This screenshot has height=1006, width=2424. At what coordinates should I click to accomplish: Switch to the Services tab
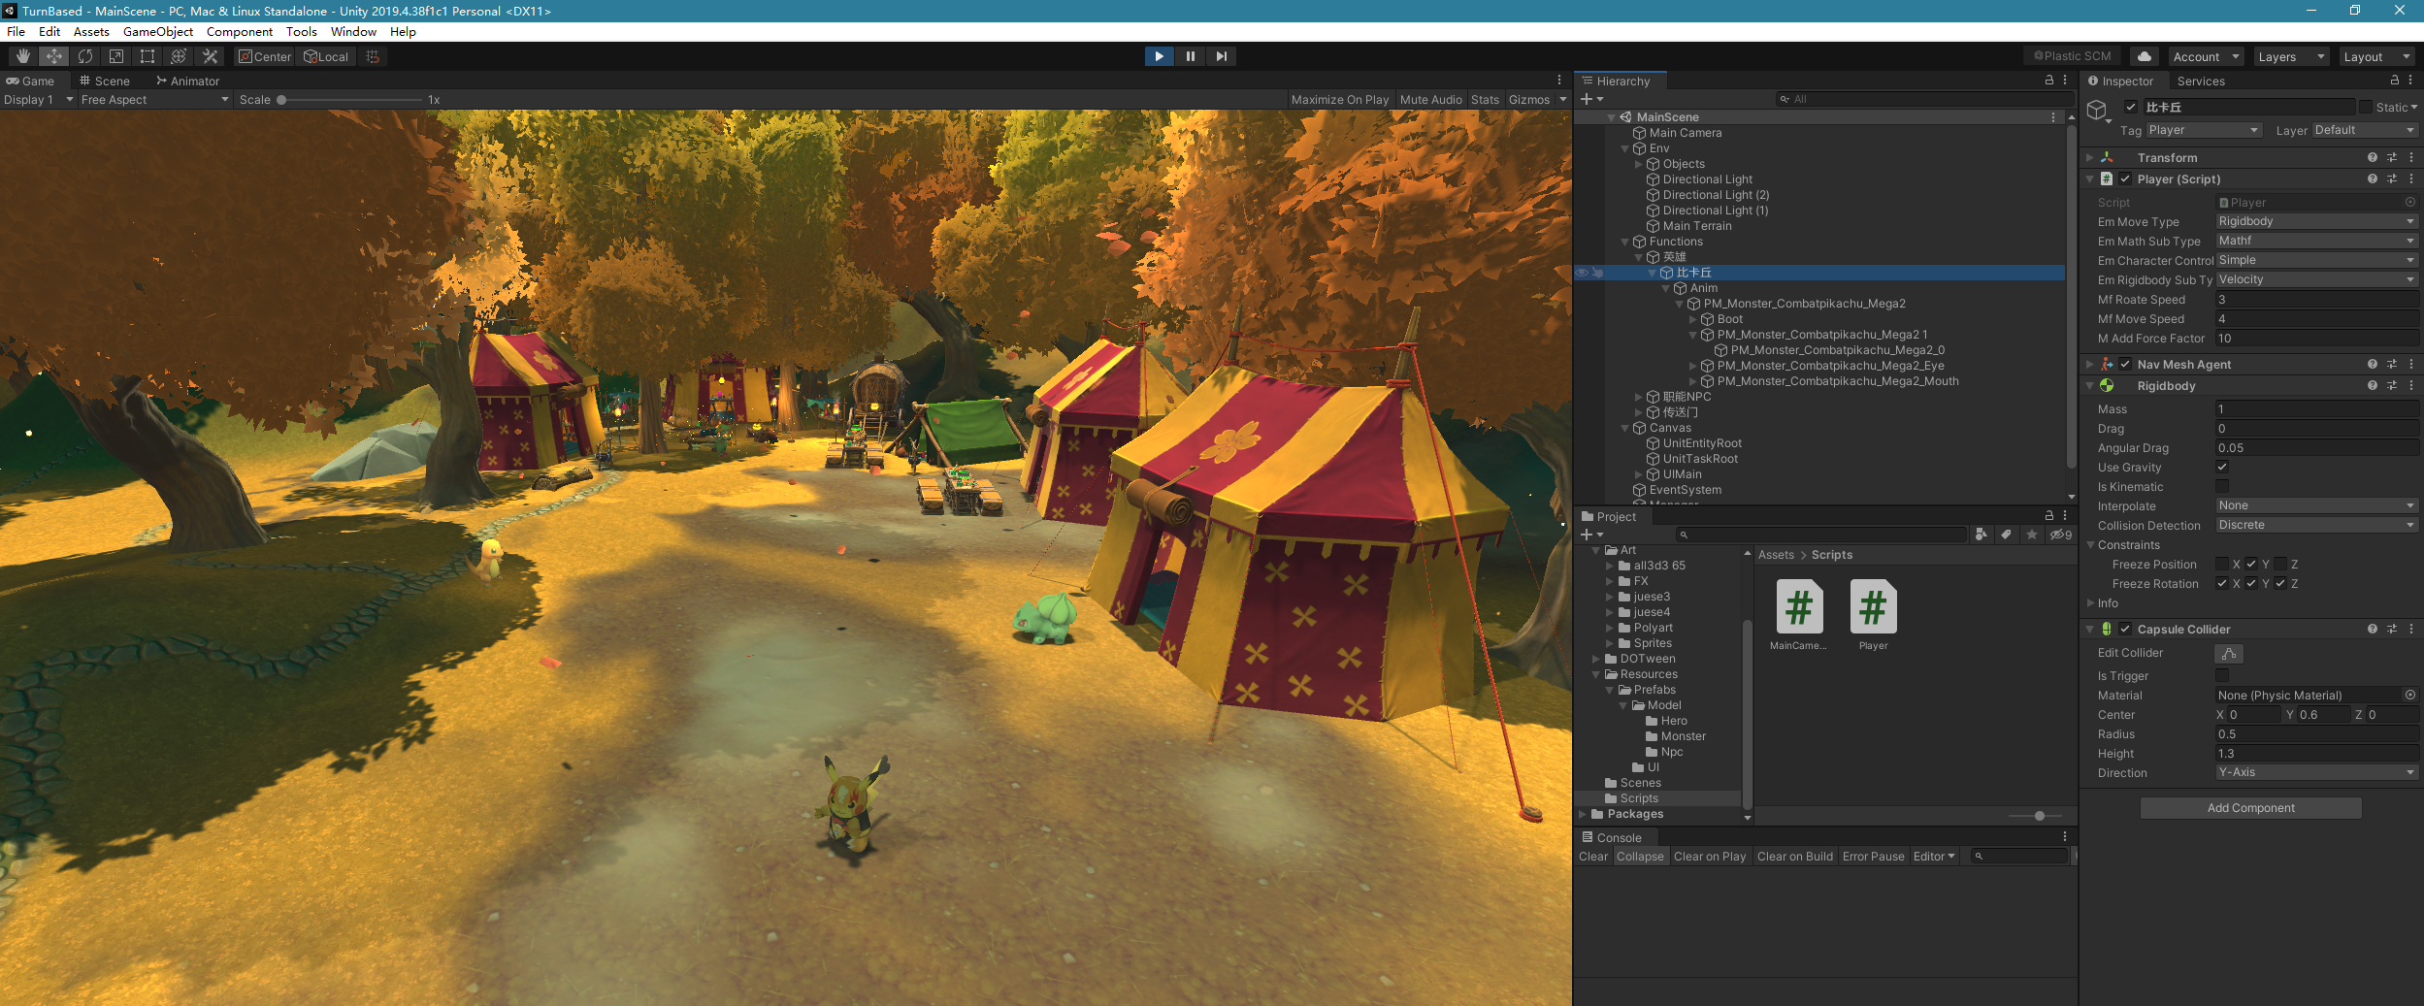click(2201, 81)
